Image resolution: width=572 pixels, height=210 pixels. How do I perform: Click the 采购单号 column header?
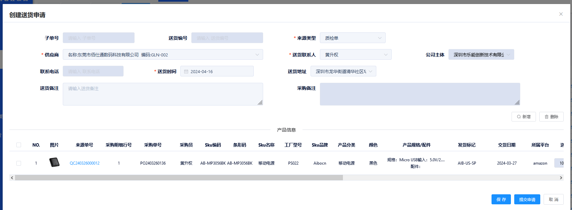pyautogui.click(x=153, y=145)
